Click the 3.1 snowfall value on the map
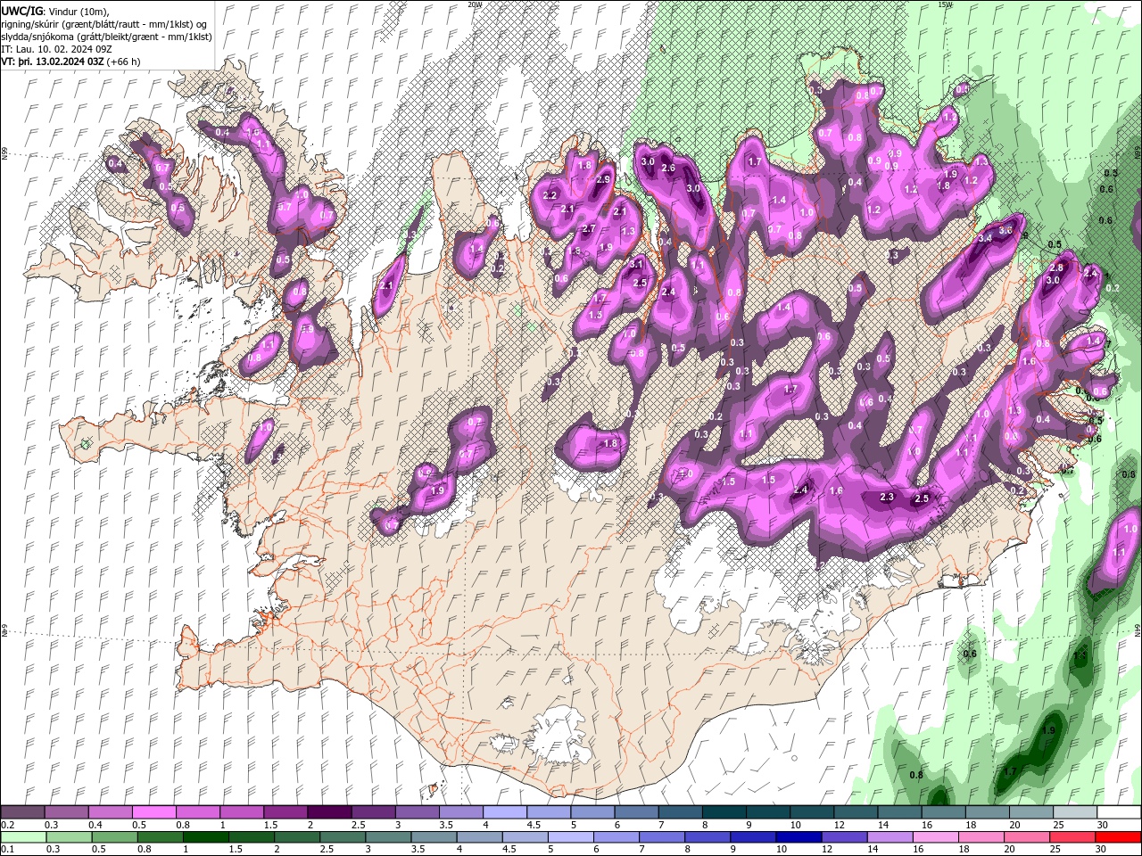The width and height of the screenshot is (1142, 856). 636,265
